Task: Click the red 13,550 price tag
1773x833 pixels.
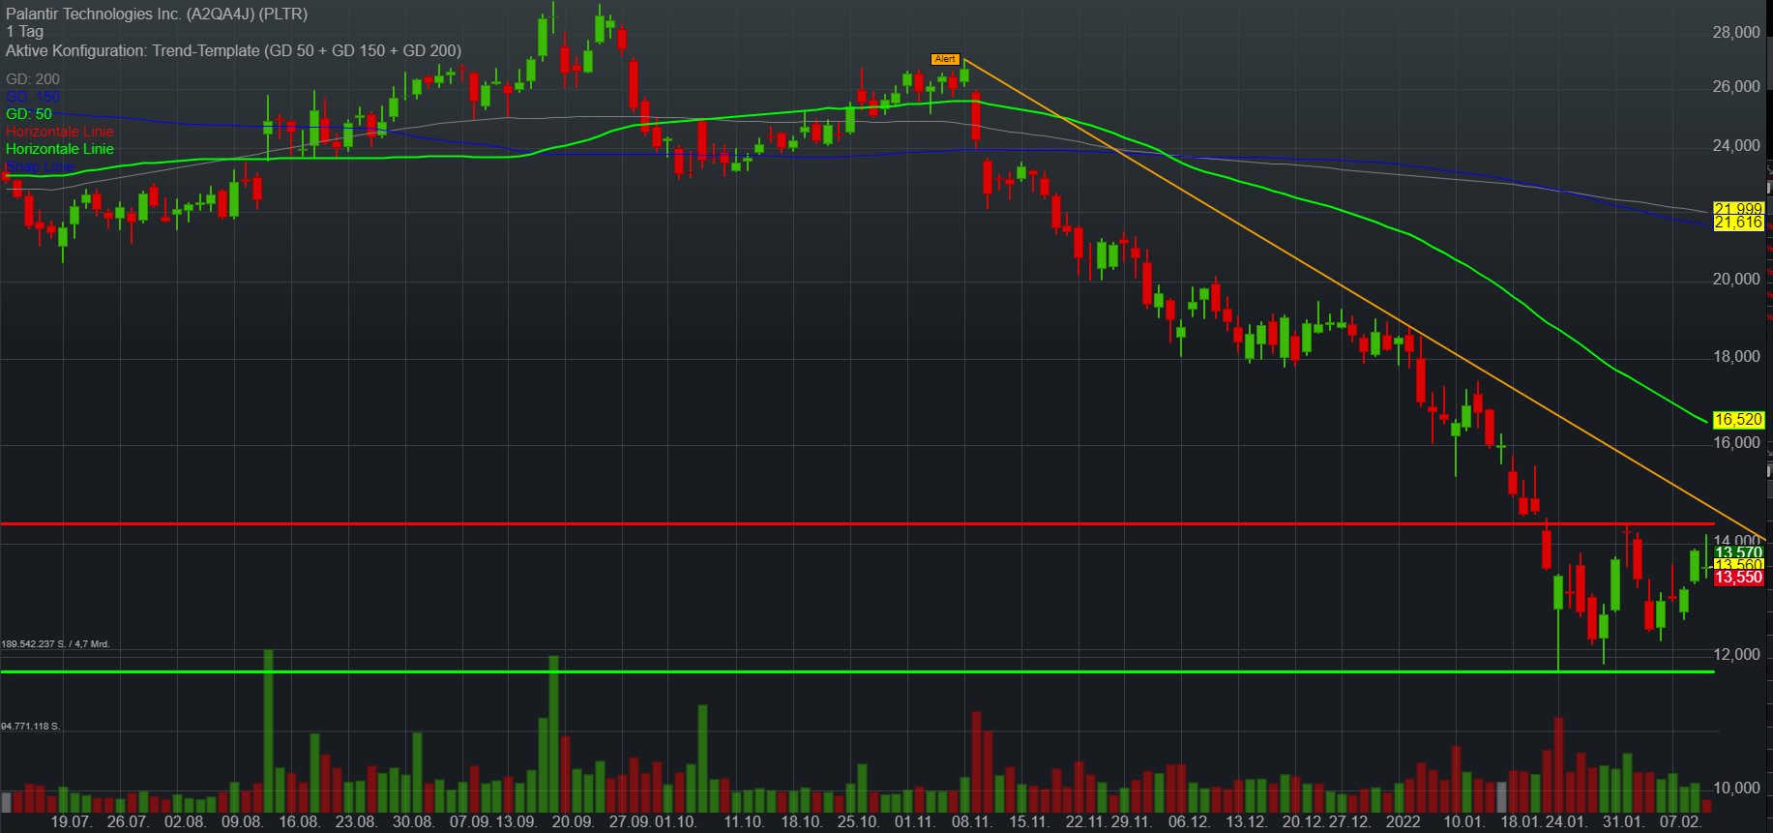Action: click(1738, 578)
